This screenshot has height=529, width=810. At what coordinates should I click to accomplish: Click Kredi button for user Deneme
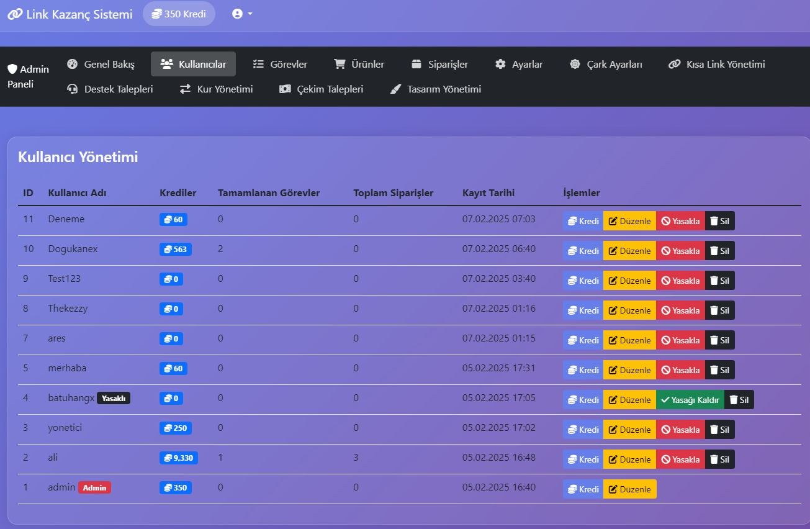point(583,221)
